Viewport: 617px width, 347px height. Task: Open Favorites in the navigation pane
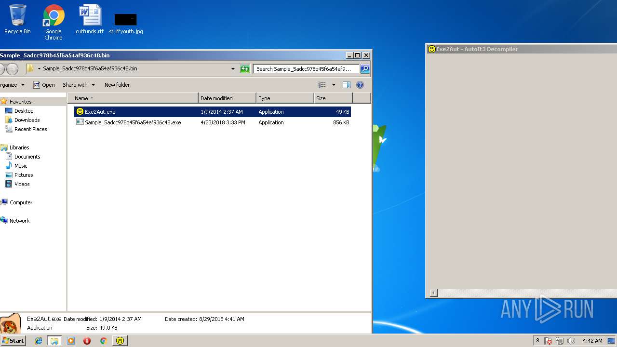click(x=20, y=102)
